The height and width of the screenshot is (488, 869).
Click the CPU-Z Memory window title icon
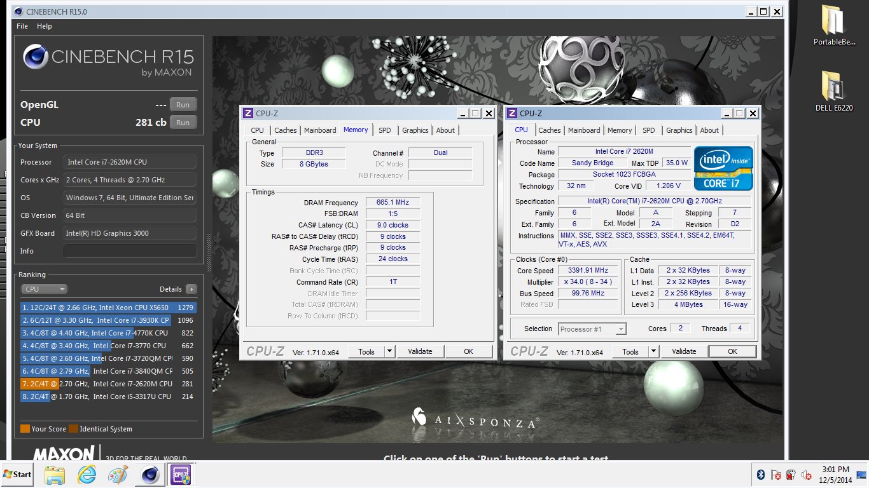[x=248, y=113]
